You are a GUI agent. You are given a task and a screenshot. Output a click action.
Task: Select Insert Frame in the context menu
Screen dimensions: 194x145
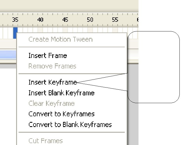tap(48, 56)
